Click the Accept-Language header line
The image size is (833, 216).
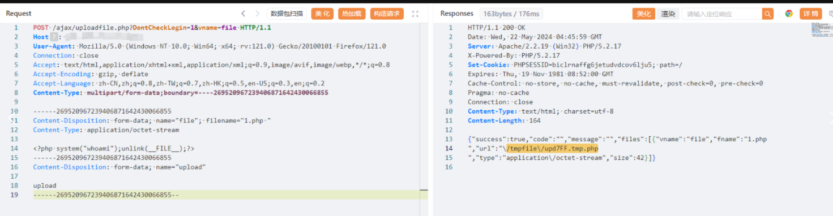179,83
